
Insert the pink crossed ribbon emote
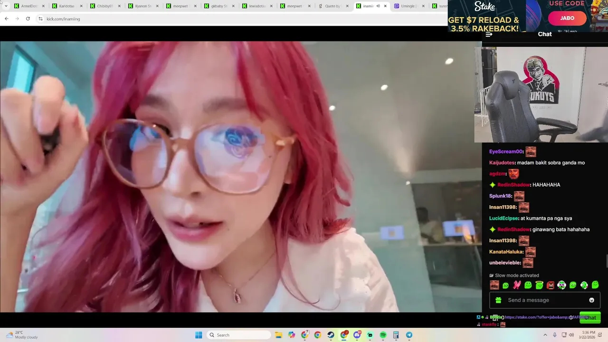pos(517,285)
